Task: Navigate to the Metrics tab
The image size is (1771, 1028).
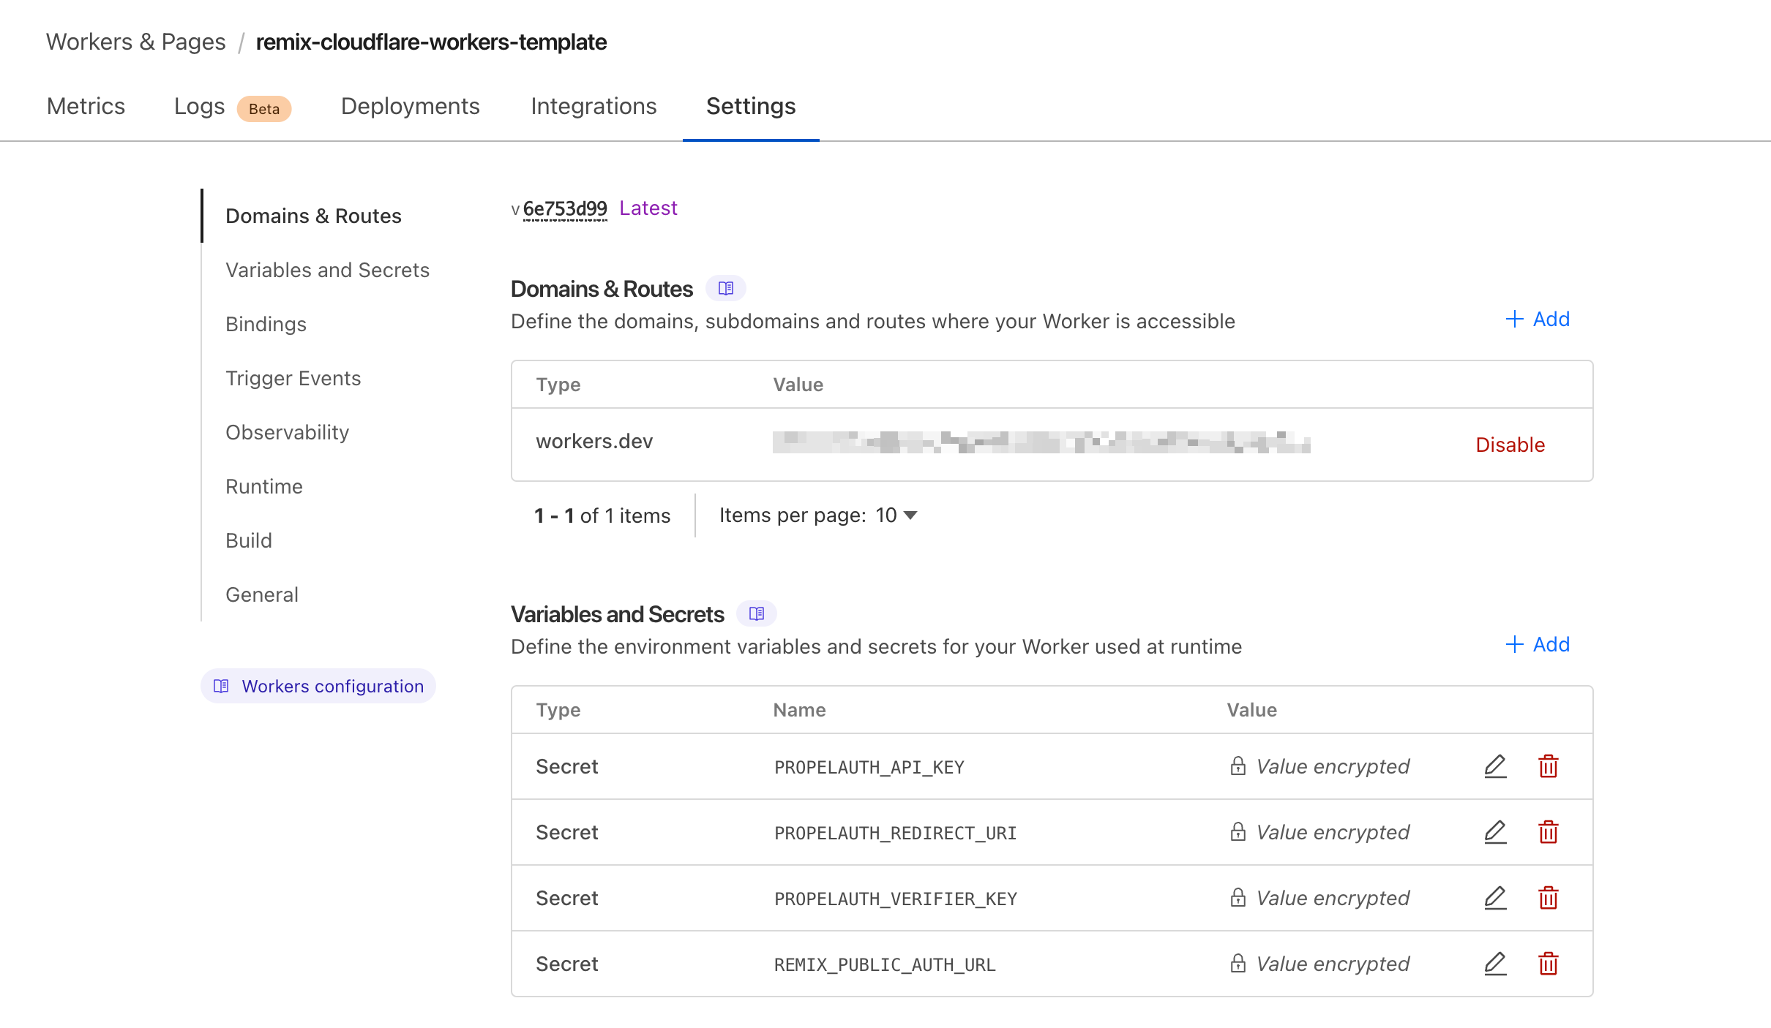Action: tap(84, 105)
